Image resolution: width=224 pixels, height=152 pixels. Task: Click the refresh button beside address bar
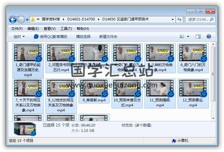point(179,20)
